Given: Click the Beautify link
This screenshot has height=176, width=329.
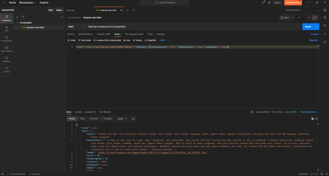Looking at the screenshot, I should click(x=313, y=40).
